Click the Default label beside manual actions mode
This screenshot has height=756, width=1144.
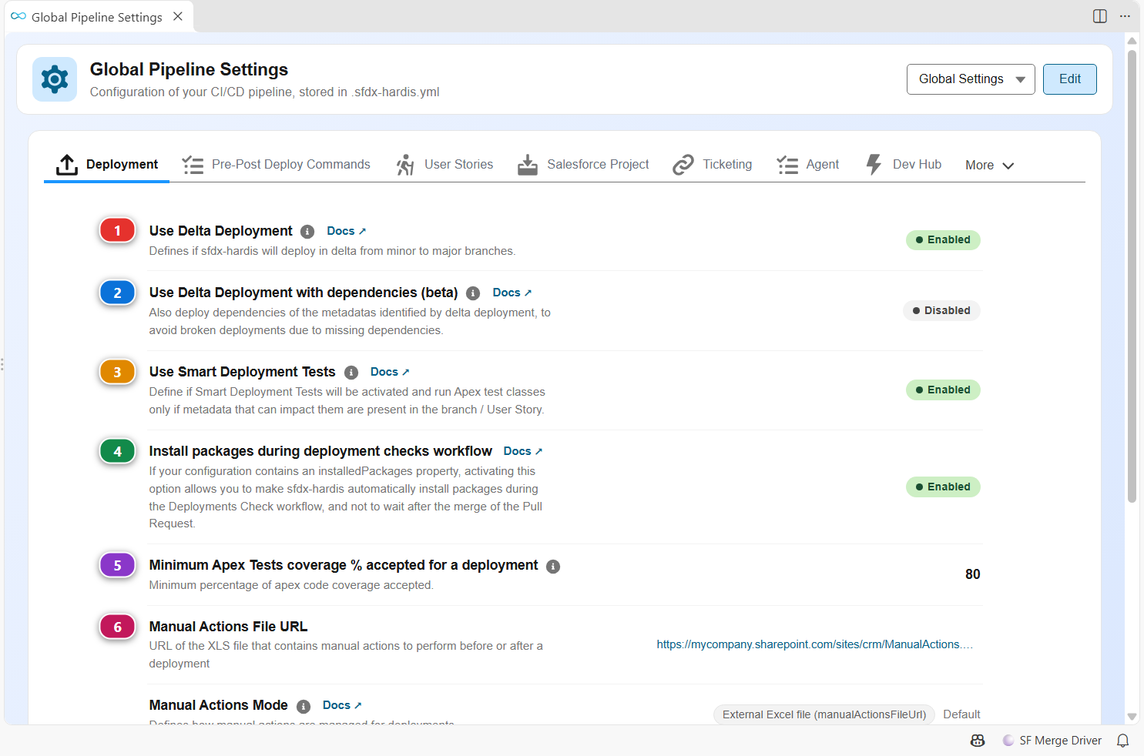[x=961, y=715]
